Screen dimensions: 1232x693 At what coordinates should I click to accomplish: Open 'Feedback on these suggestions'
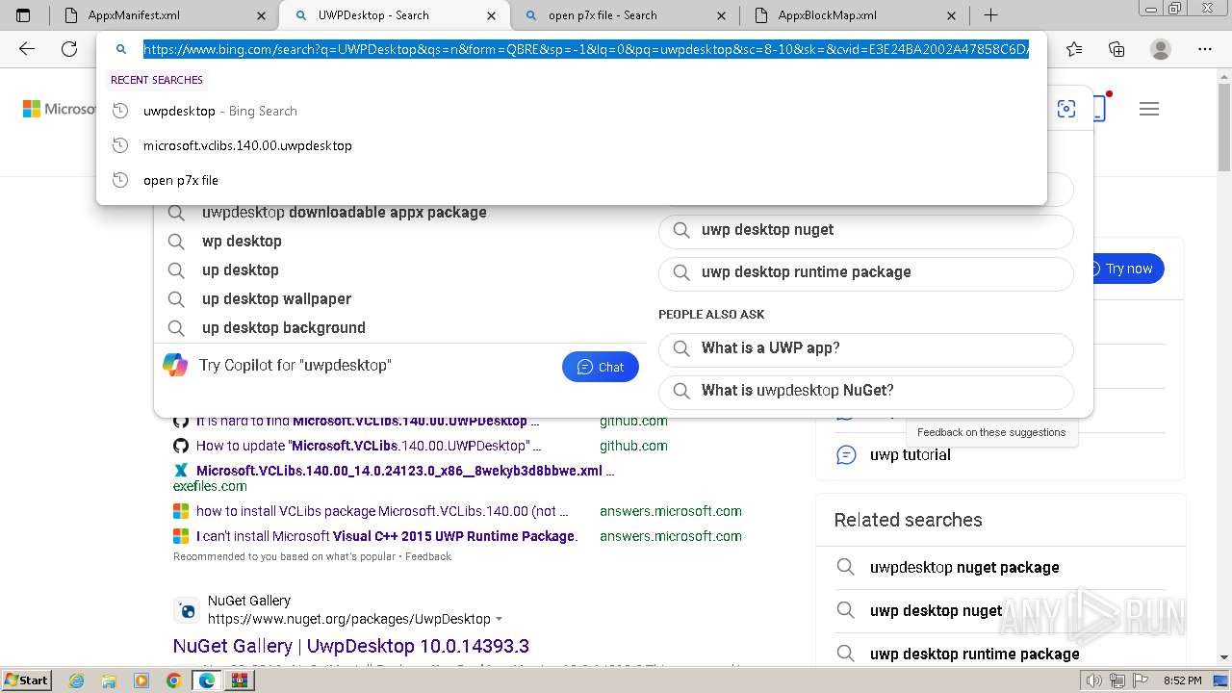coord(991,432)
